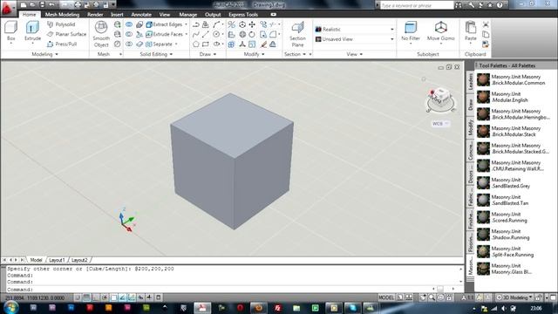Select the Move tool in Modify panel
558x314 pixels.
252,24
